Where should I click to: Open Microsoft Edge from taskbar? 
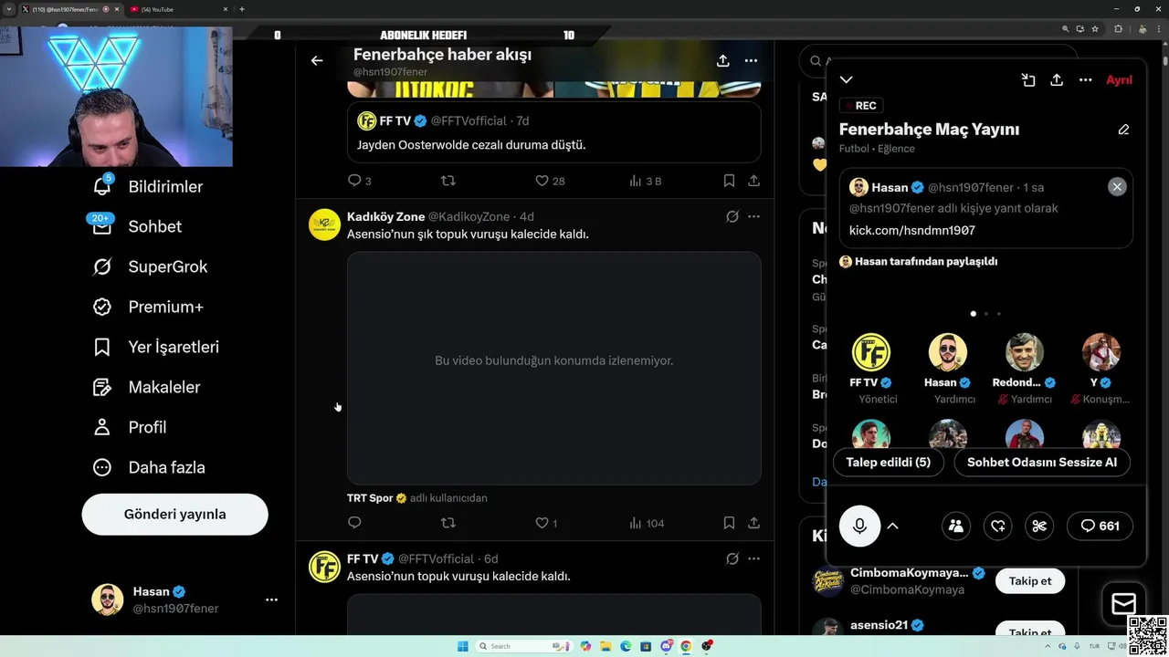coord(626,646)
